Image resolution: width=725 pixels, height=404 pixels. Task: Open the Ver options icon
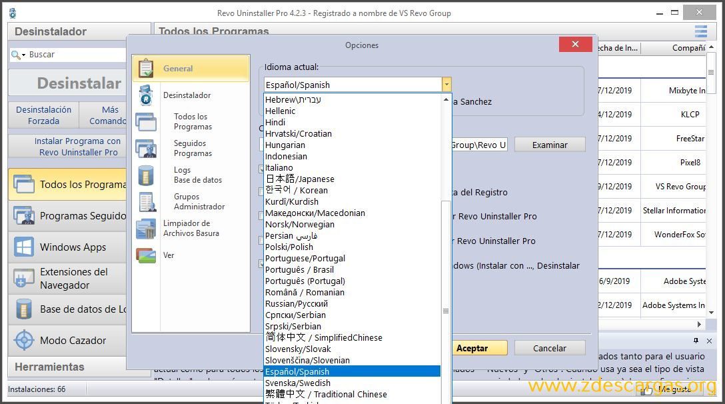[x=146, y=255]
